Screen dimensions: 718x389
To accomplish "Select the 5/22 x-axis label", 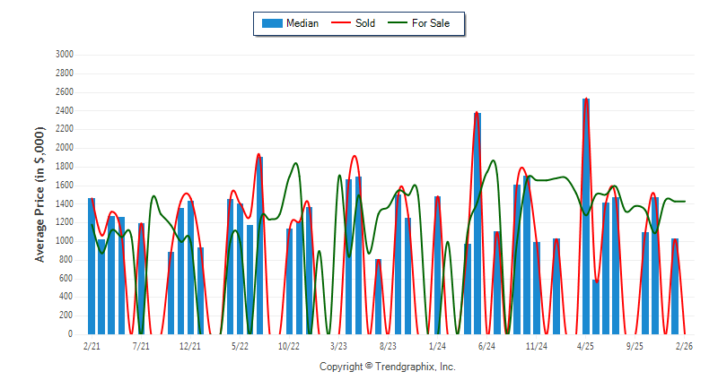I will pyautogui.click(x=240, y=346).
